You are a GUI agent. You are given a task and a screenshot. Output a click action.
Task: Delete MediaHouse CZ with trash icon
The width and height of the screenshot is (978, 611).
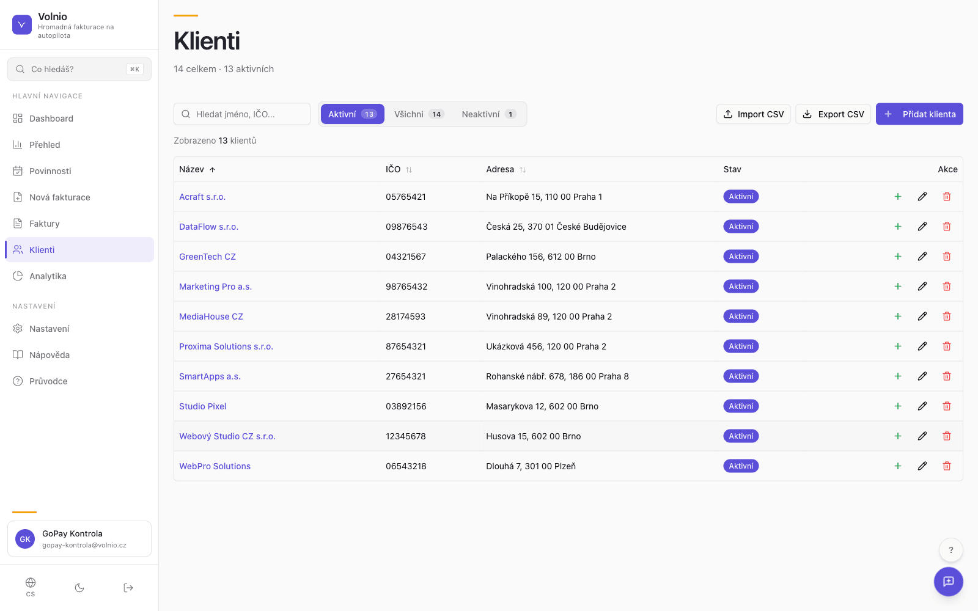click(947, 316)
